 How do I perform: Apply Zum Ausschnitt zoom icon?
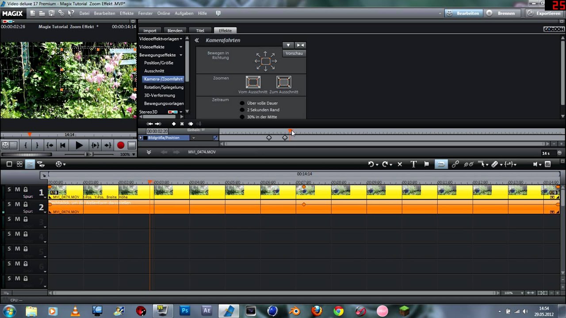(284, 82)
